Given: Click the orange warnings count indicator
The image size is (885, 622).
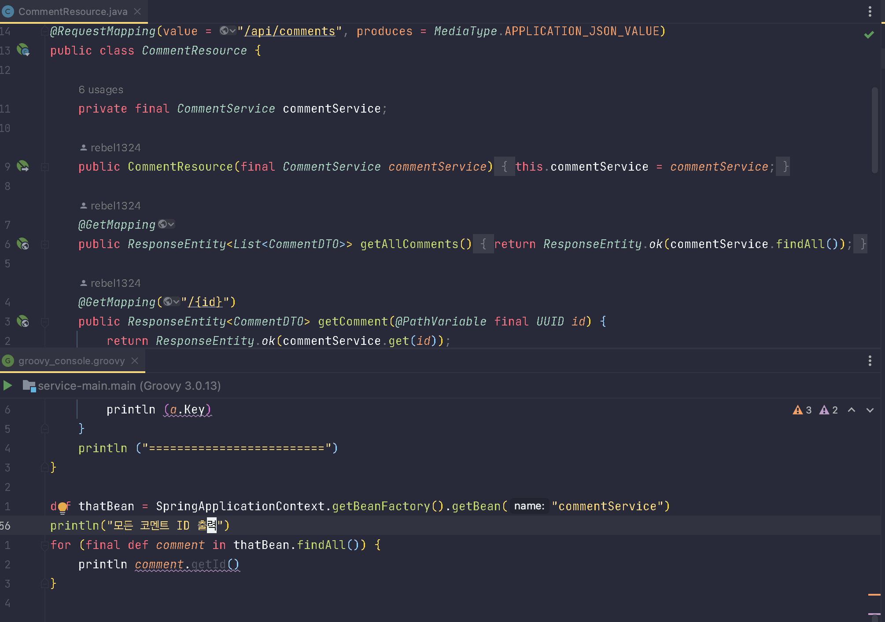Looking at the screenshot, I should (x=802, y=410).
